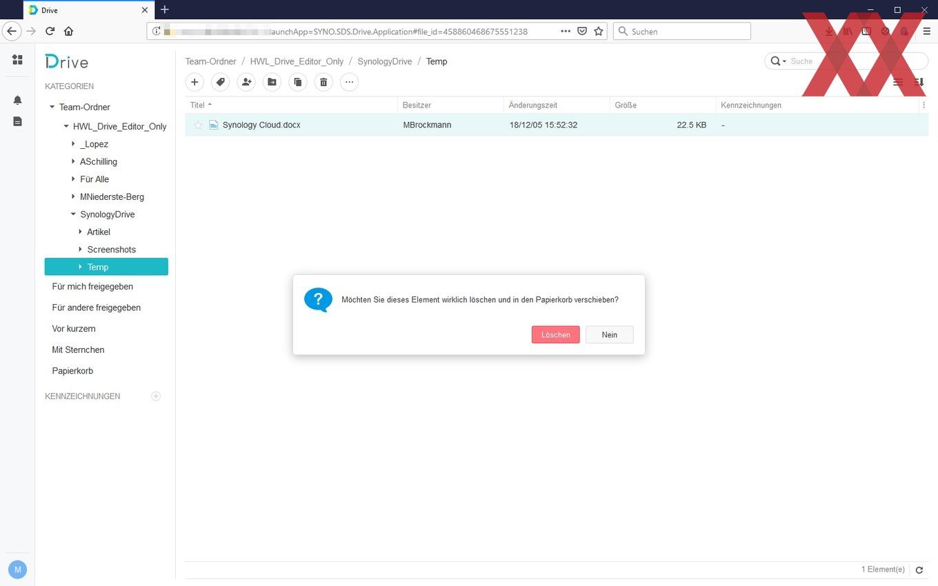Confirm deletion with Löschen button
Image resolution: width=938 pixels, height=586 pixels.
pos(555,334)
